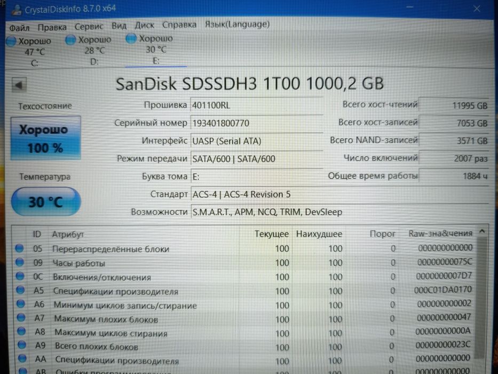Click the transfer mode field SATA/600 | SATA/600
498x374 pixels.
pyautogui.click(x=257, y=159)
